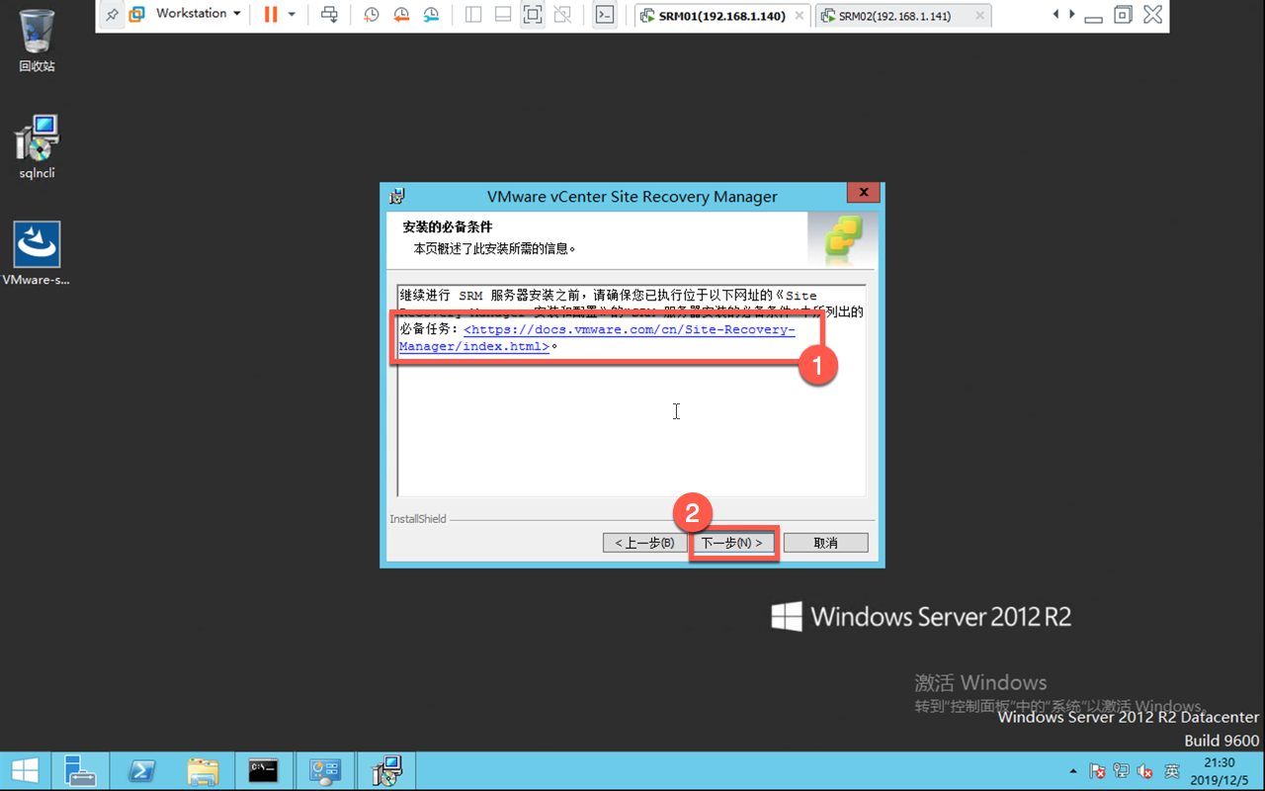The height and width of the screenshot is (791, 1265).
Task: Launch PowerShell from taskbar
Action: click(141, 770)
